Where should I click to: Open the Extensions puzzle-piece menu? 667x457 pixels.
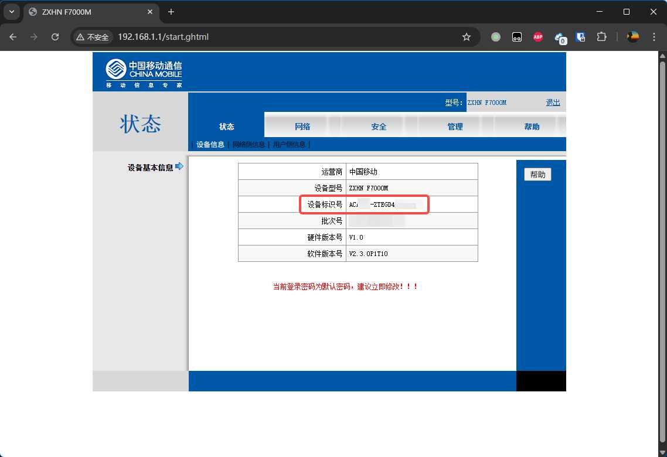pos(601,37)
